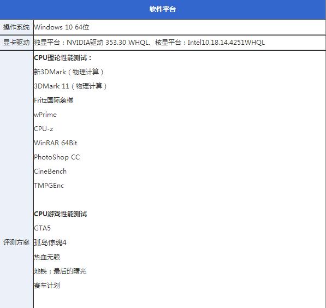
Task: Click the CineBench entry
Action: click(50, 171)
